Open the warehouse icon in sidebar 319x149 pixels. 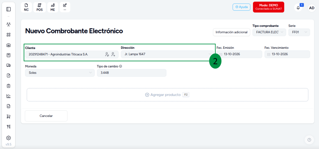click(x=8, y=45)
